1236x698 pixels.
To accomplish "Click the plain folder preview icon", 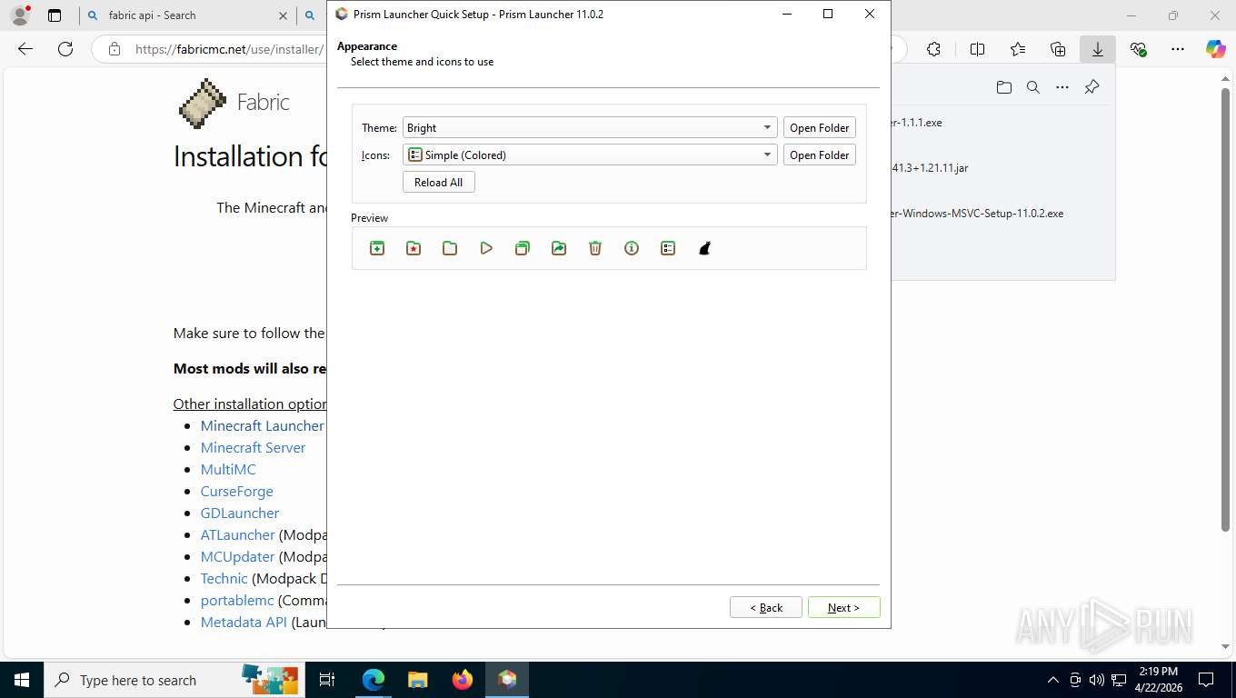I will click(450, 248).
